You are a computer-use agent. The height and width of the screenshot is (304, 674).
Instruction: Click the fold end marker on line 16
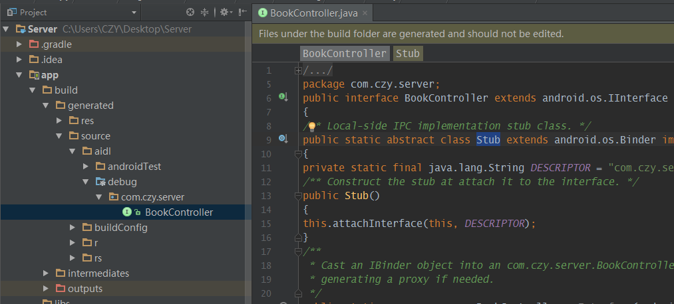[298, 237]
